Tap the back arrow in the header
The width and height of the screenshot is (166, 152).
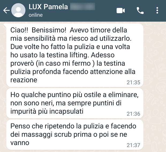tap(6, 10)
